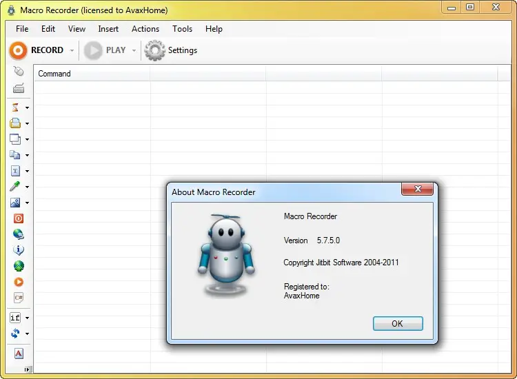Open the PLAY dropdown arrow
The height and width of the screenshot is (379, 517).
pyautogui.click(x=134, y=51)
